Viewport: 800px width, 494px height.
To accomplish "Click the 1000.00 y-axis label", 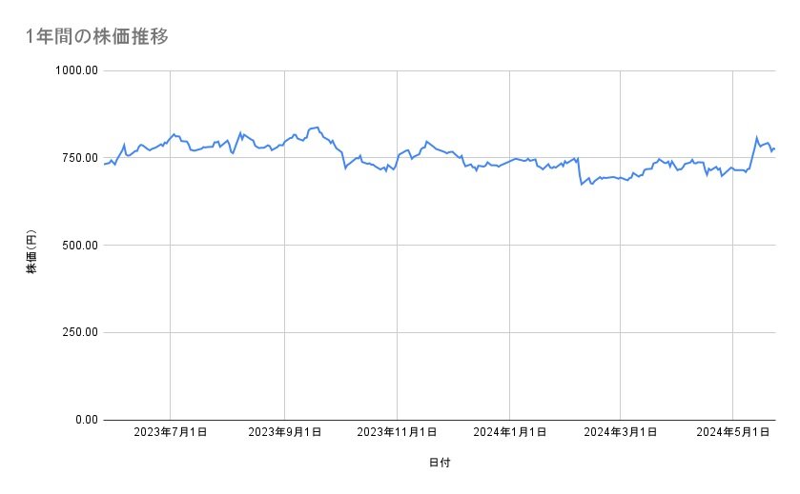I will (x=76, y=70).
